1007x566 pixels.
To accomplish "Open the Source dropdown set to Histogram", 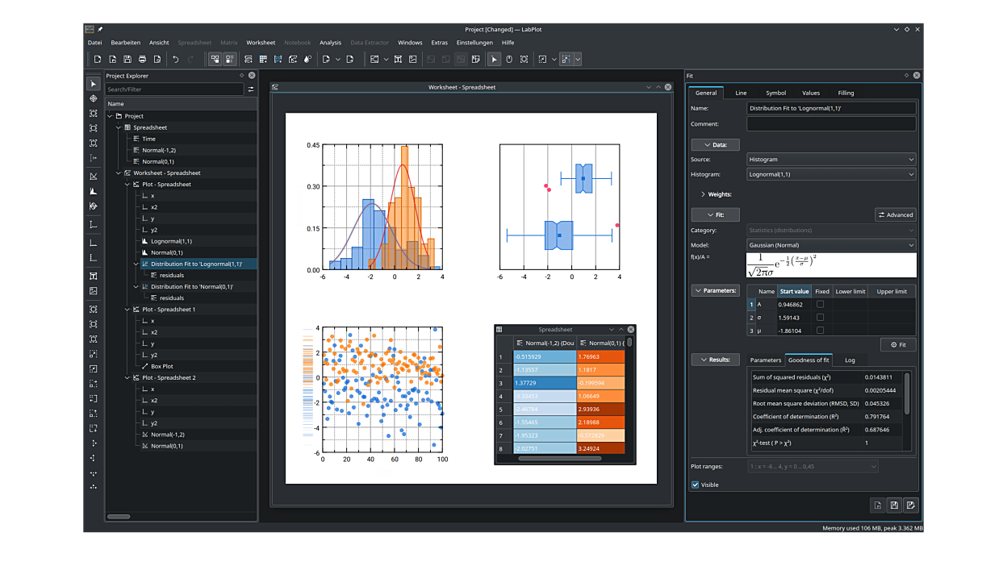I will [x=831, y=160].
